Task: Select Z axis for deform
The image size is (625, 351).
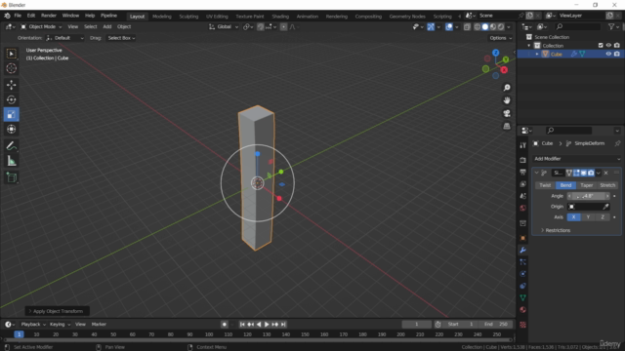Action: coord(603,217)
